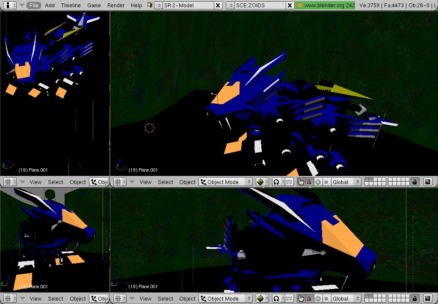Open the mode dropdown in top-left view header
Screen dimensions: 438x304
point(99,182)
